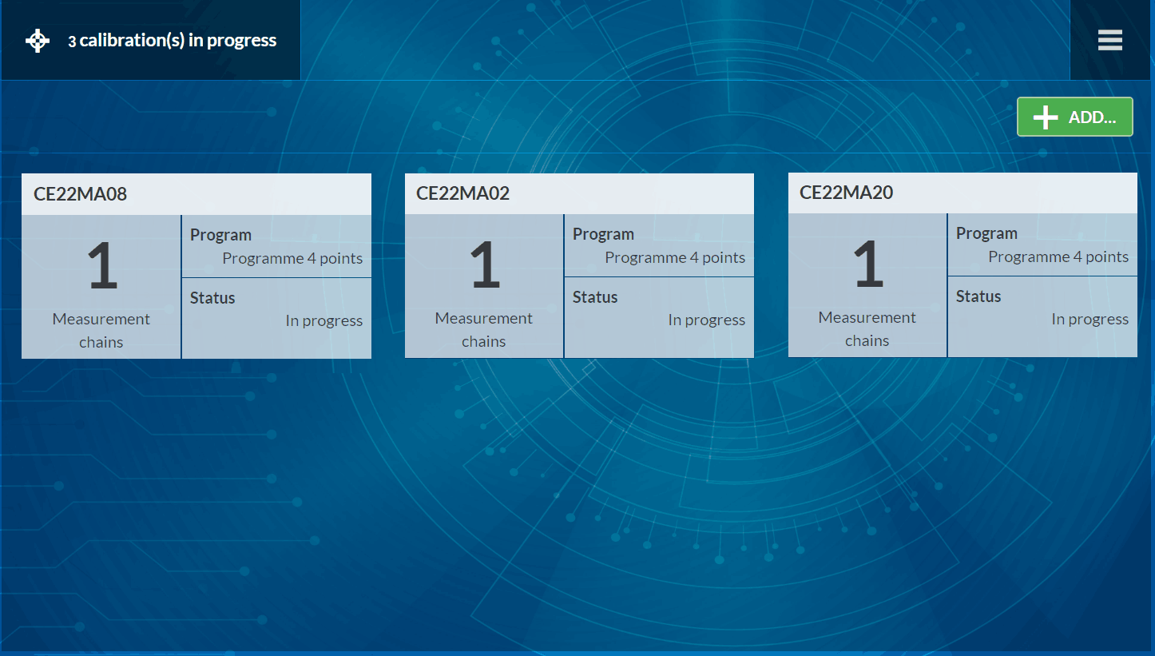Click the calibration crosshair icon

pyautogui.click(x=38, y=41)
